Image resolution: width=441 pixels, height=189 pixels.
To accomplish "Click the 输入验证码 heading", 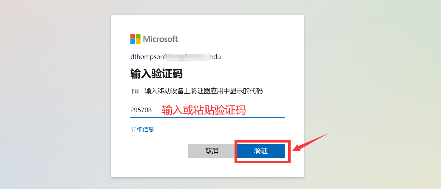I will (x=156, y=74).
